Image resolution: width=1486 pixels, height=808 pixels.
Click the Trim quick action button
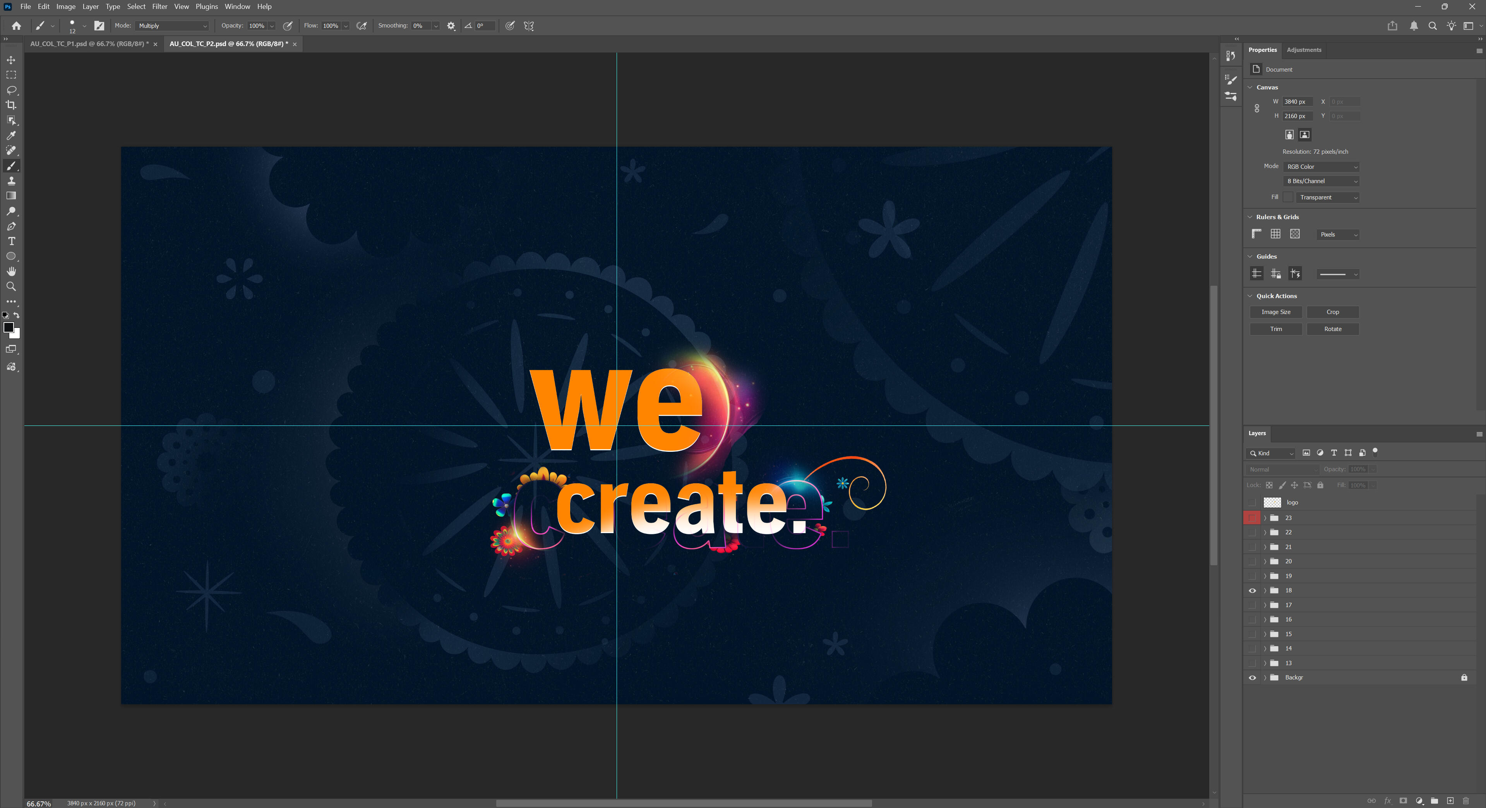click(1275, 329)
